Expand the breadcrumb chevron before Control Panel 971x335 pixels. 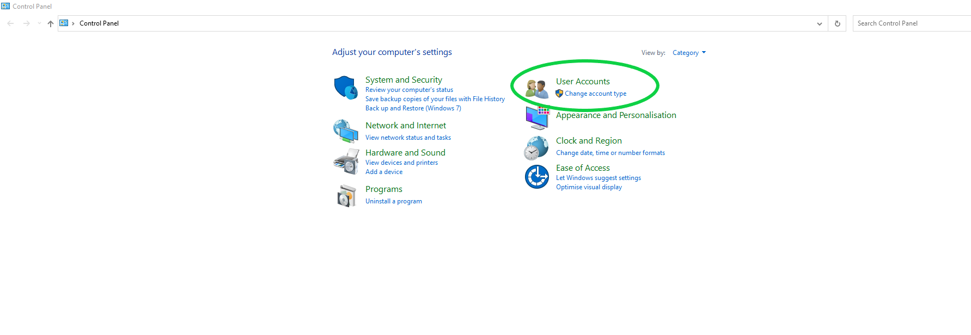pyautogui.click(x=73, y=23)
